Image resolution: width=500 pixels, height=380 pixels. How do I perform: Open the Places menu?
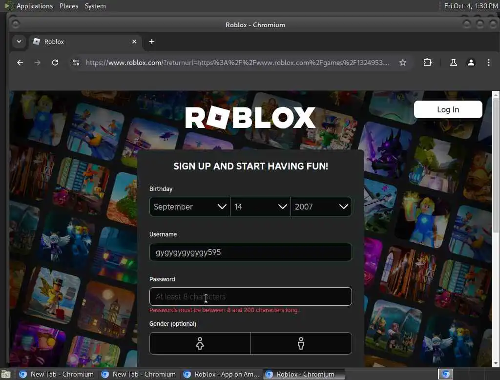tap(68, 6)
